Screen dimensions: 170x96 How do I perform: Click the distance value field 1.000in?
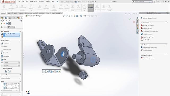point(11,62)
